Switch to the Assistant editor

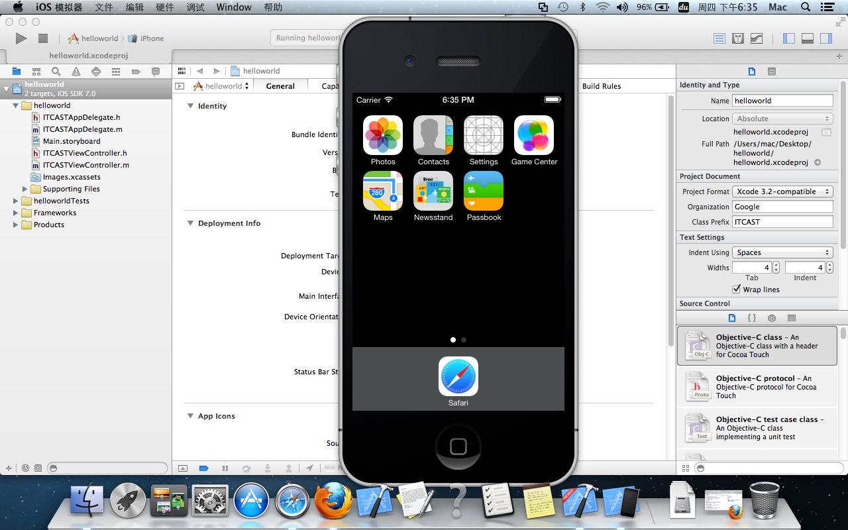[738, 38]
